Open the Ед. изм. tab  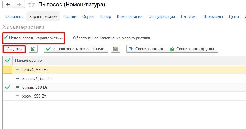pyautogui.click(x=189, y=17)
